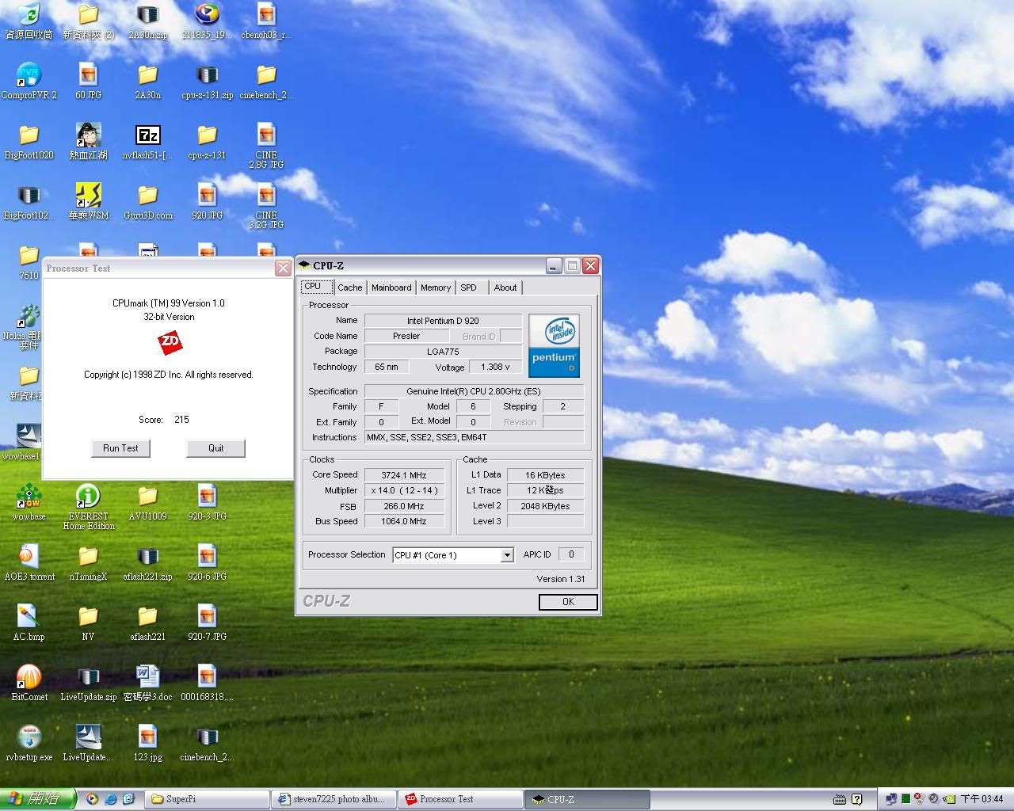
Task: Select the 熱血江湖 game shortcut icon
Action: point(88,141)
